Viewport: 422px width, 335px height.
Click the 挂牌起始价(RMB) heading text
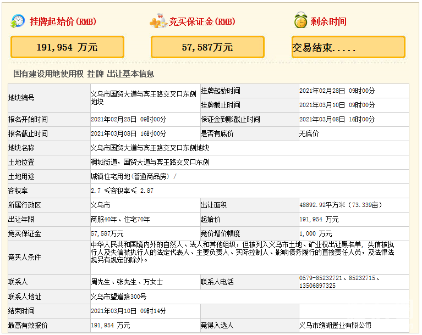click(62, 22)
